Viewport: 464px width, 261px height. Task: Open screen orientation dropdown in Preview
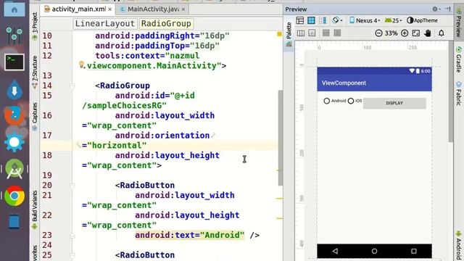pos(337,20)
